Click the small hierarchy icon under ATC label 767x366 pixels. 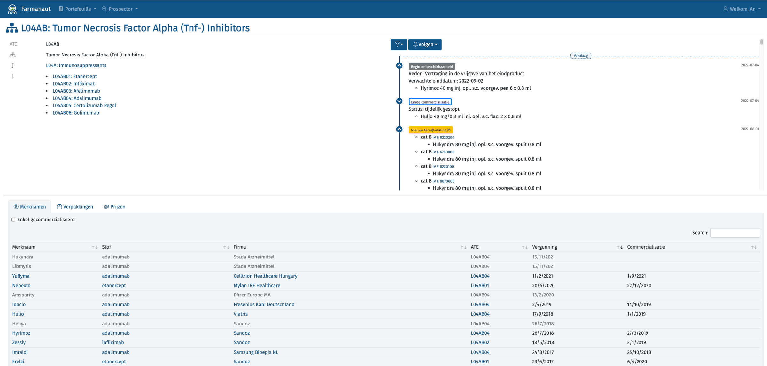[x=12, y=55]
